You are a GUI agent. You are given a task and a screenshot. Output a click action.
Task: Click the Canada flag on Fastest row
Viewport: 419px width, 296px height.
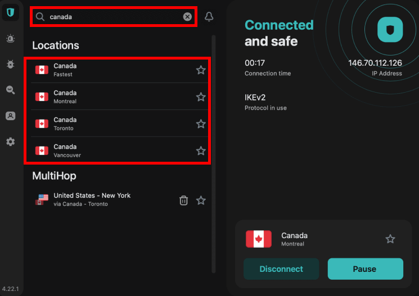coord(42,70)
